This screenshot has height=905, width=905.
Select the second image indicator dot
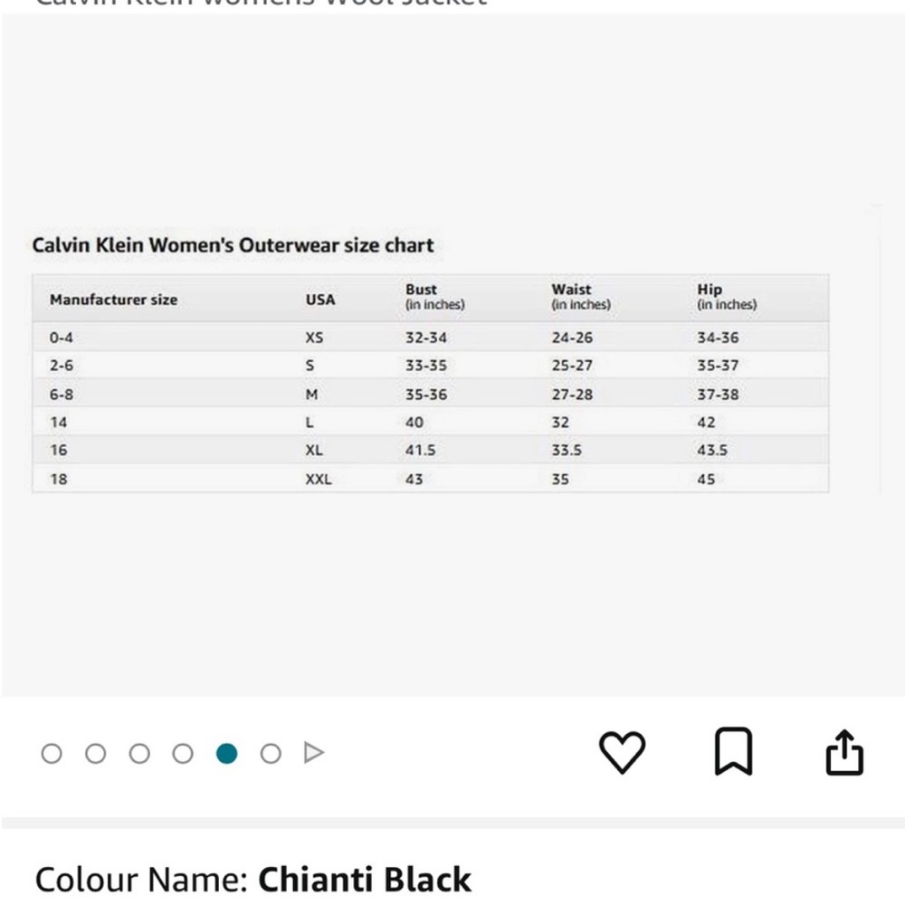click(96, 754)
